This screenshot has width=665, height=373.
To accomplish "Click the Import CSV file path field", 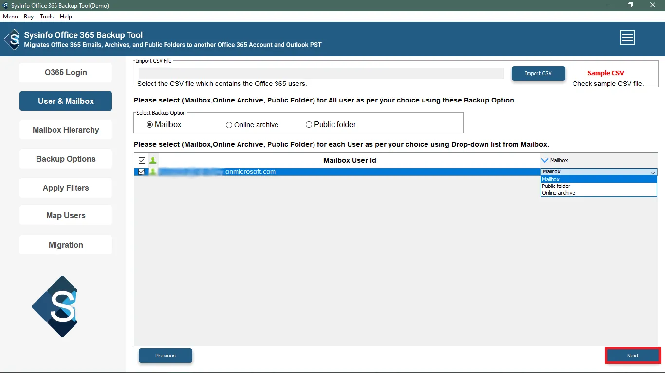I will click(x=321, y=73).
